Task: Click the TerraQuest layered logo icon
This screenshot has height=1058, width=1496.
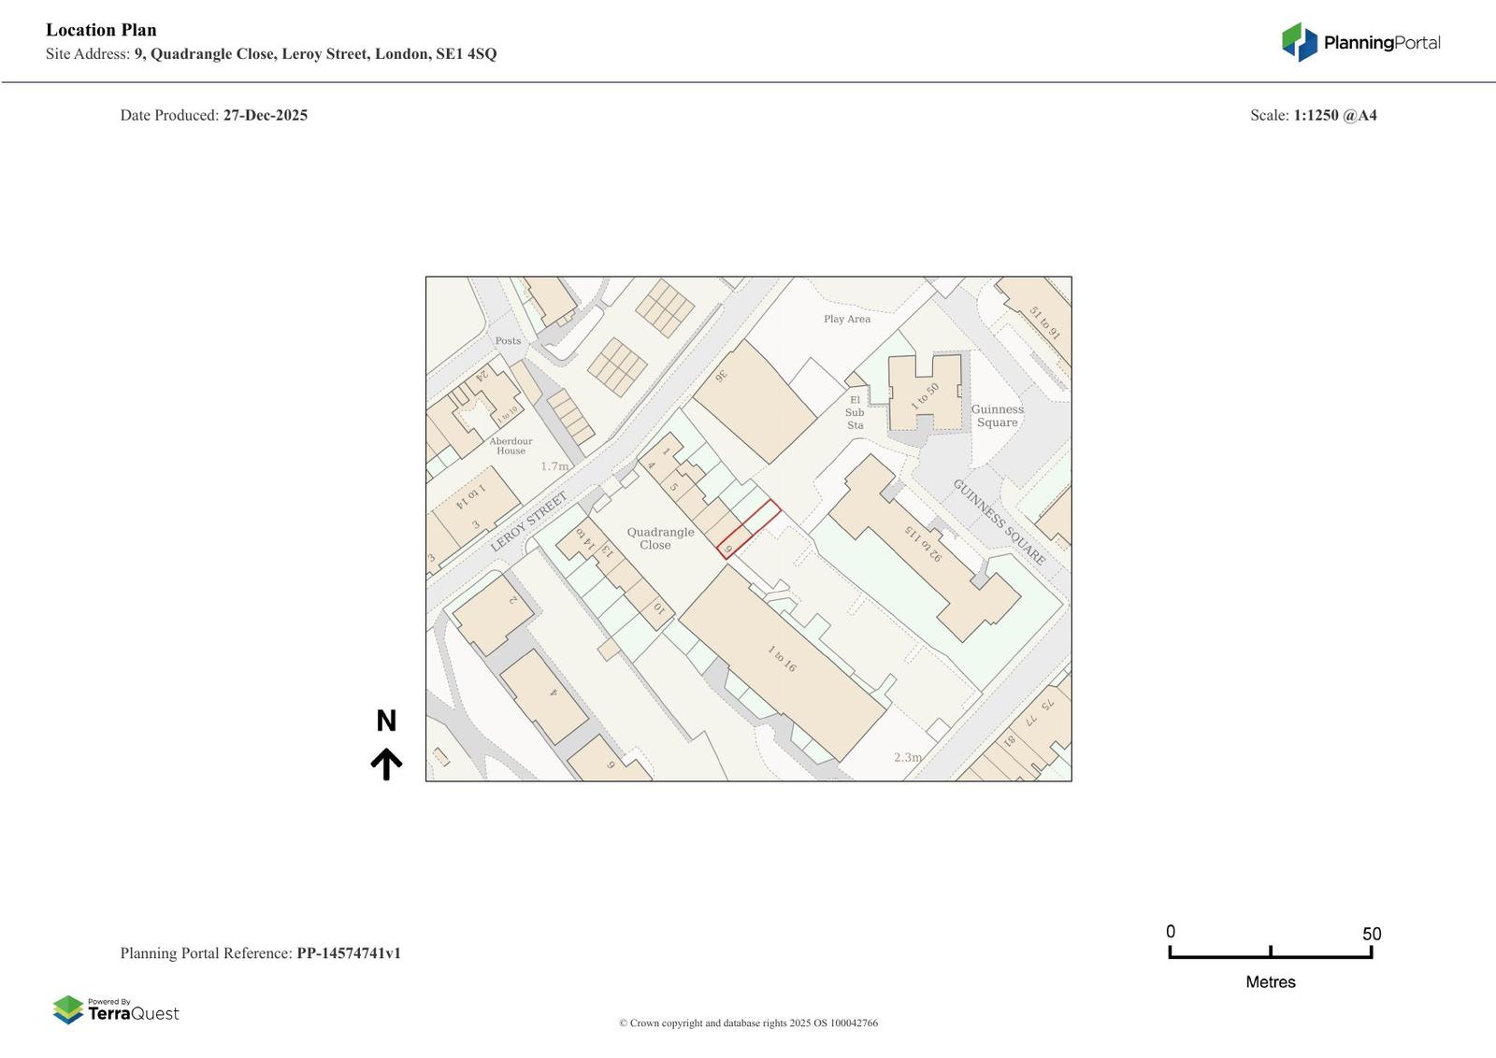Action: 68,1009
